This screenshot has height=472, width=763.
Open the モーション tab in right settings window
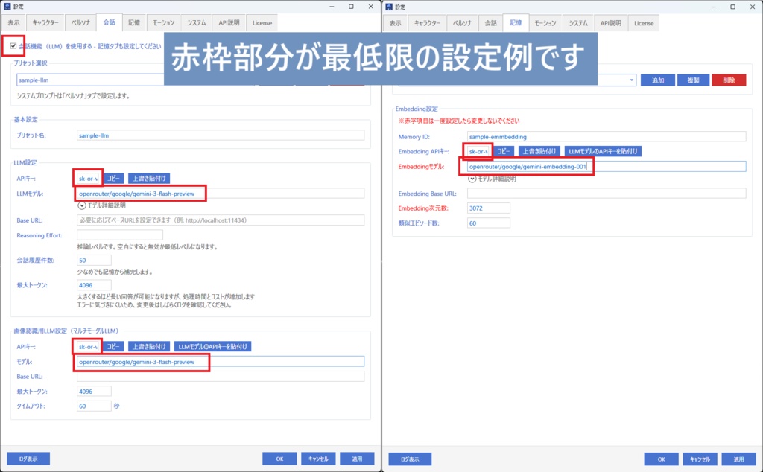545,23
